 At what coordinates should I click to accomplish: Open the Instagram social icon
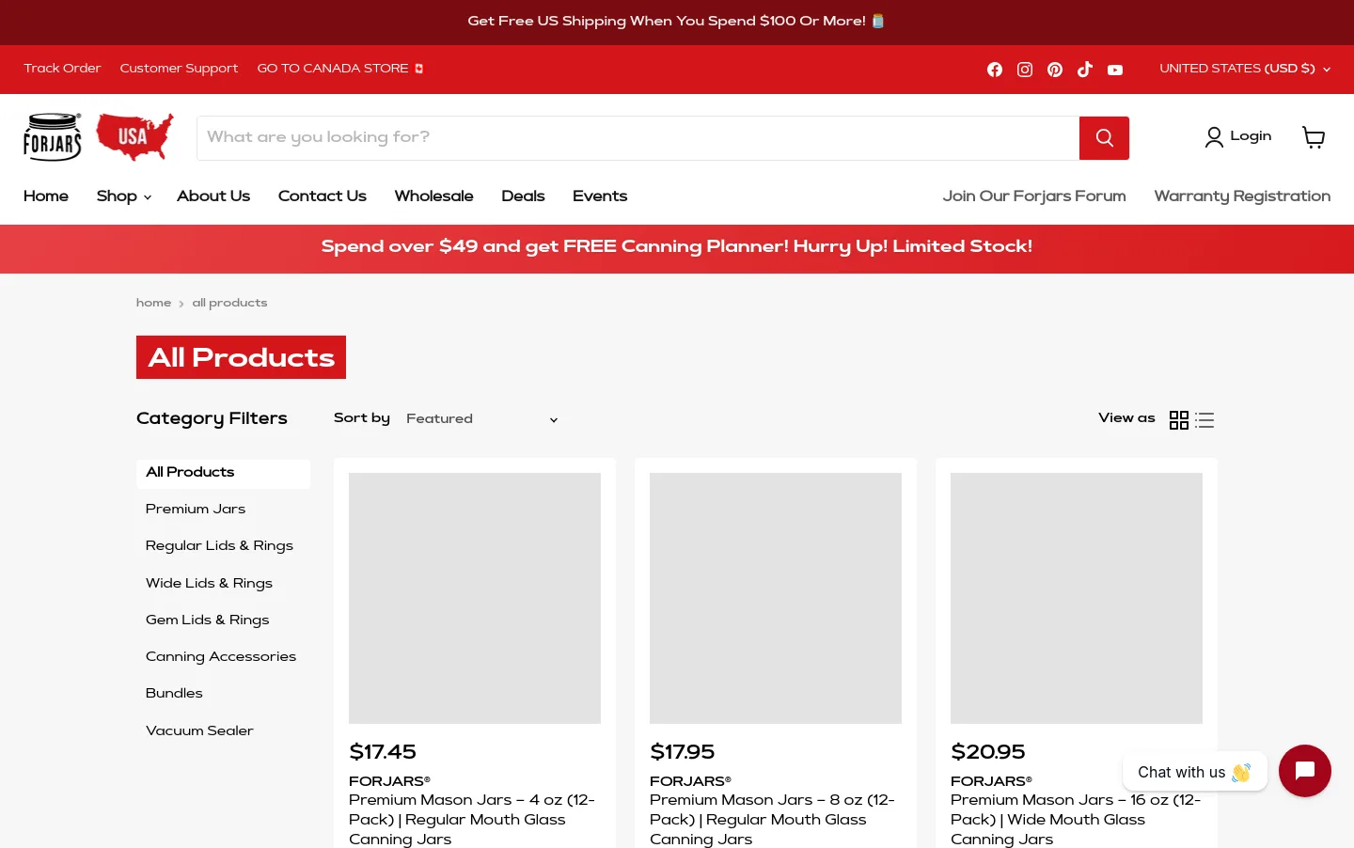click(1025, 70)
